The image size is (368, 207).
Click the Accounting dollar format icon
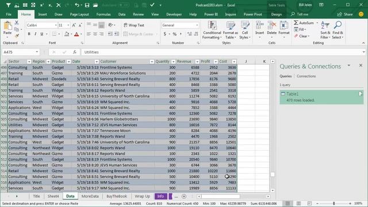click(165, 34)
